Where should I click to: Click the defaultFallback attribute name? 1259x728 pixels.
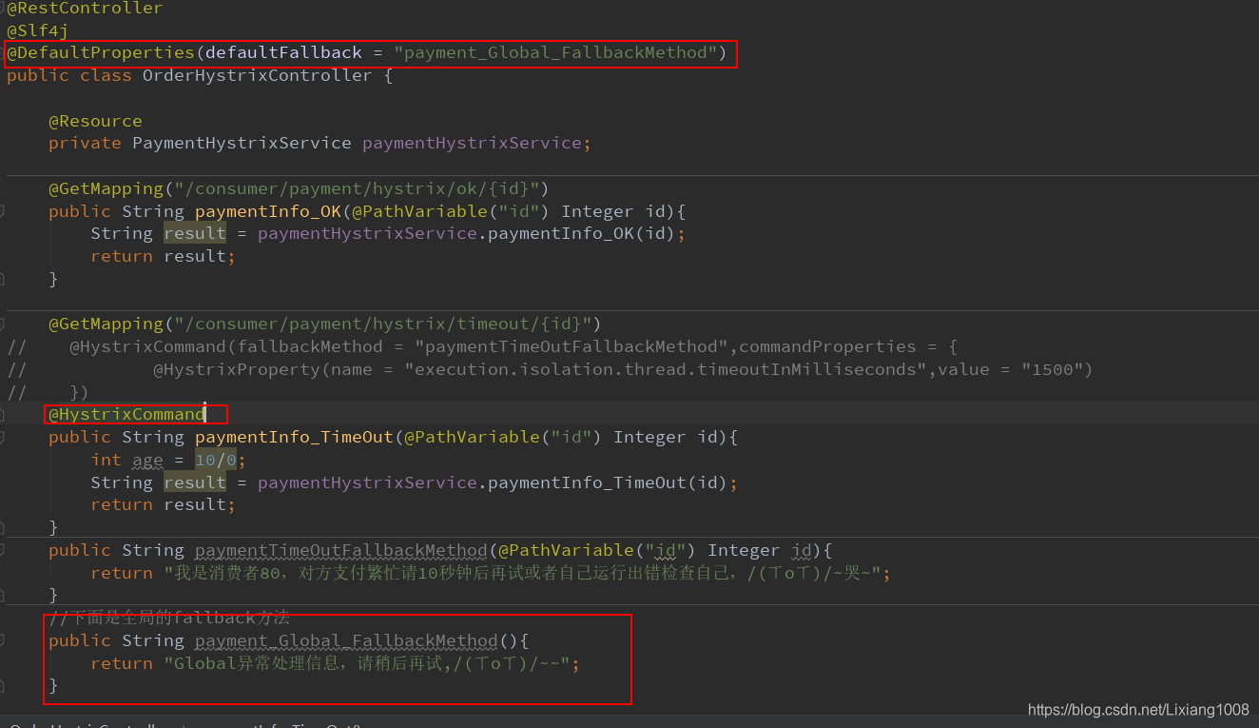click(x=283, y=52)
